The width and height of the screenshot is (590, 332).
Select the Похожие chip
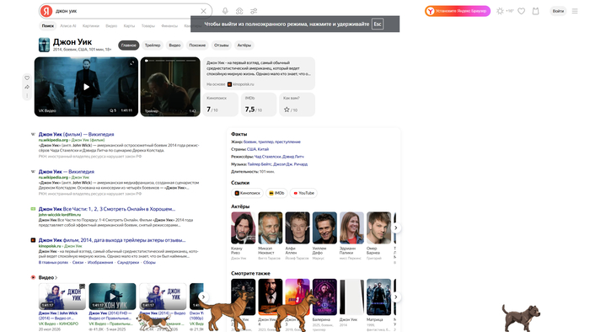tap(197, 46)
